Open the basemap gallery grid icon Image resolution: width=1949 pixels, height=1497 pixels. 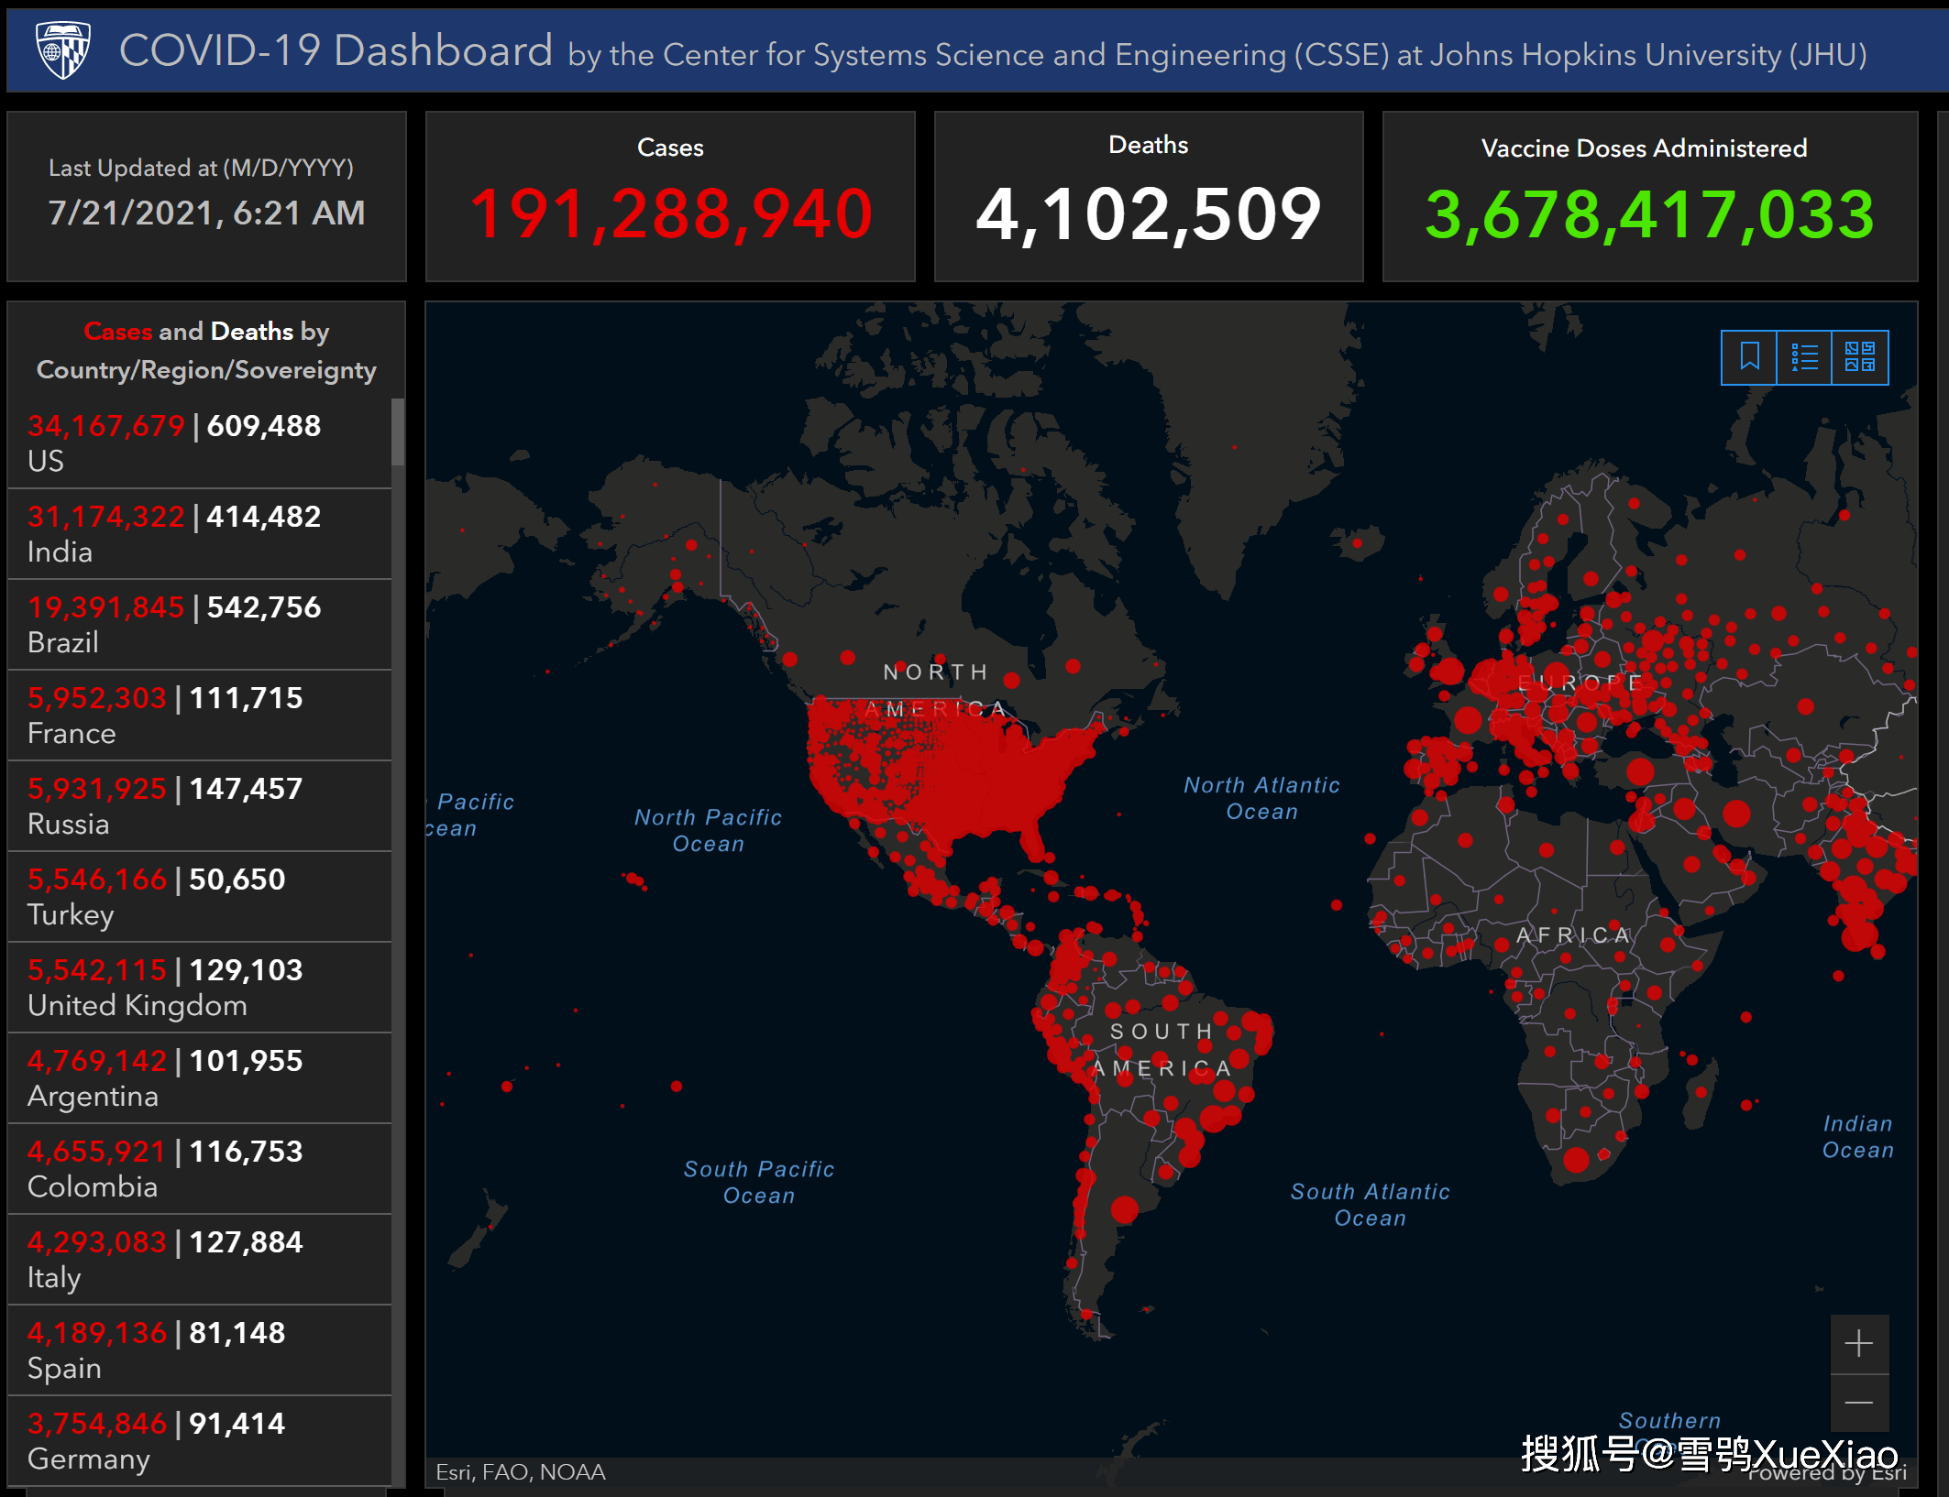point(1860,357)
